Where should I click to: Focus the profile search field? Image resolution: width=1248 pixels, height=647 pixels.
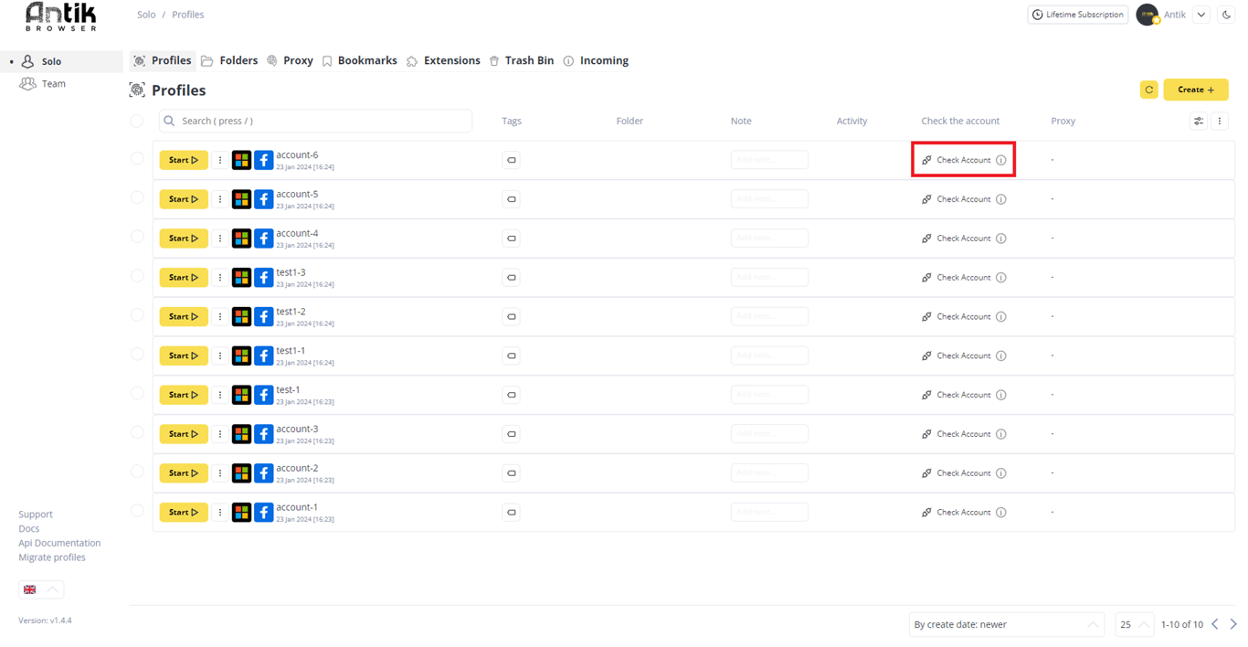tap(315, 121)
